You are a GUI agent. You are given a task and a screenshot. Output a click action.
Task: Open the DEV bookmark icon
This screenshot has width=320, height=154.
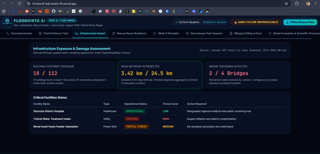click(33, 11)
